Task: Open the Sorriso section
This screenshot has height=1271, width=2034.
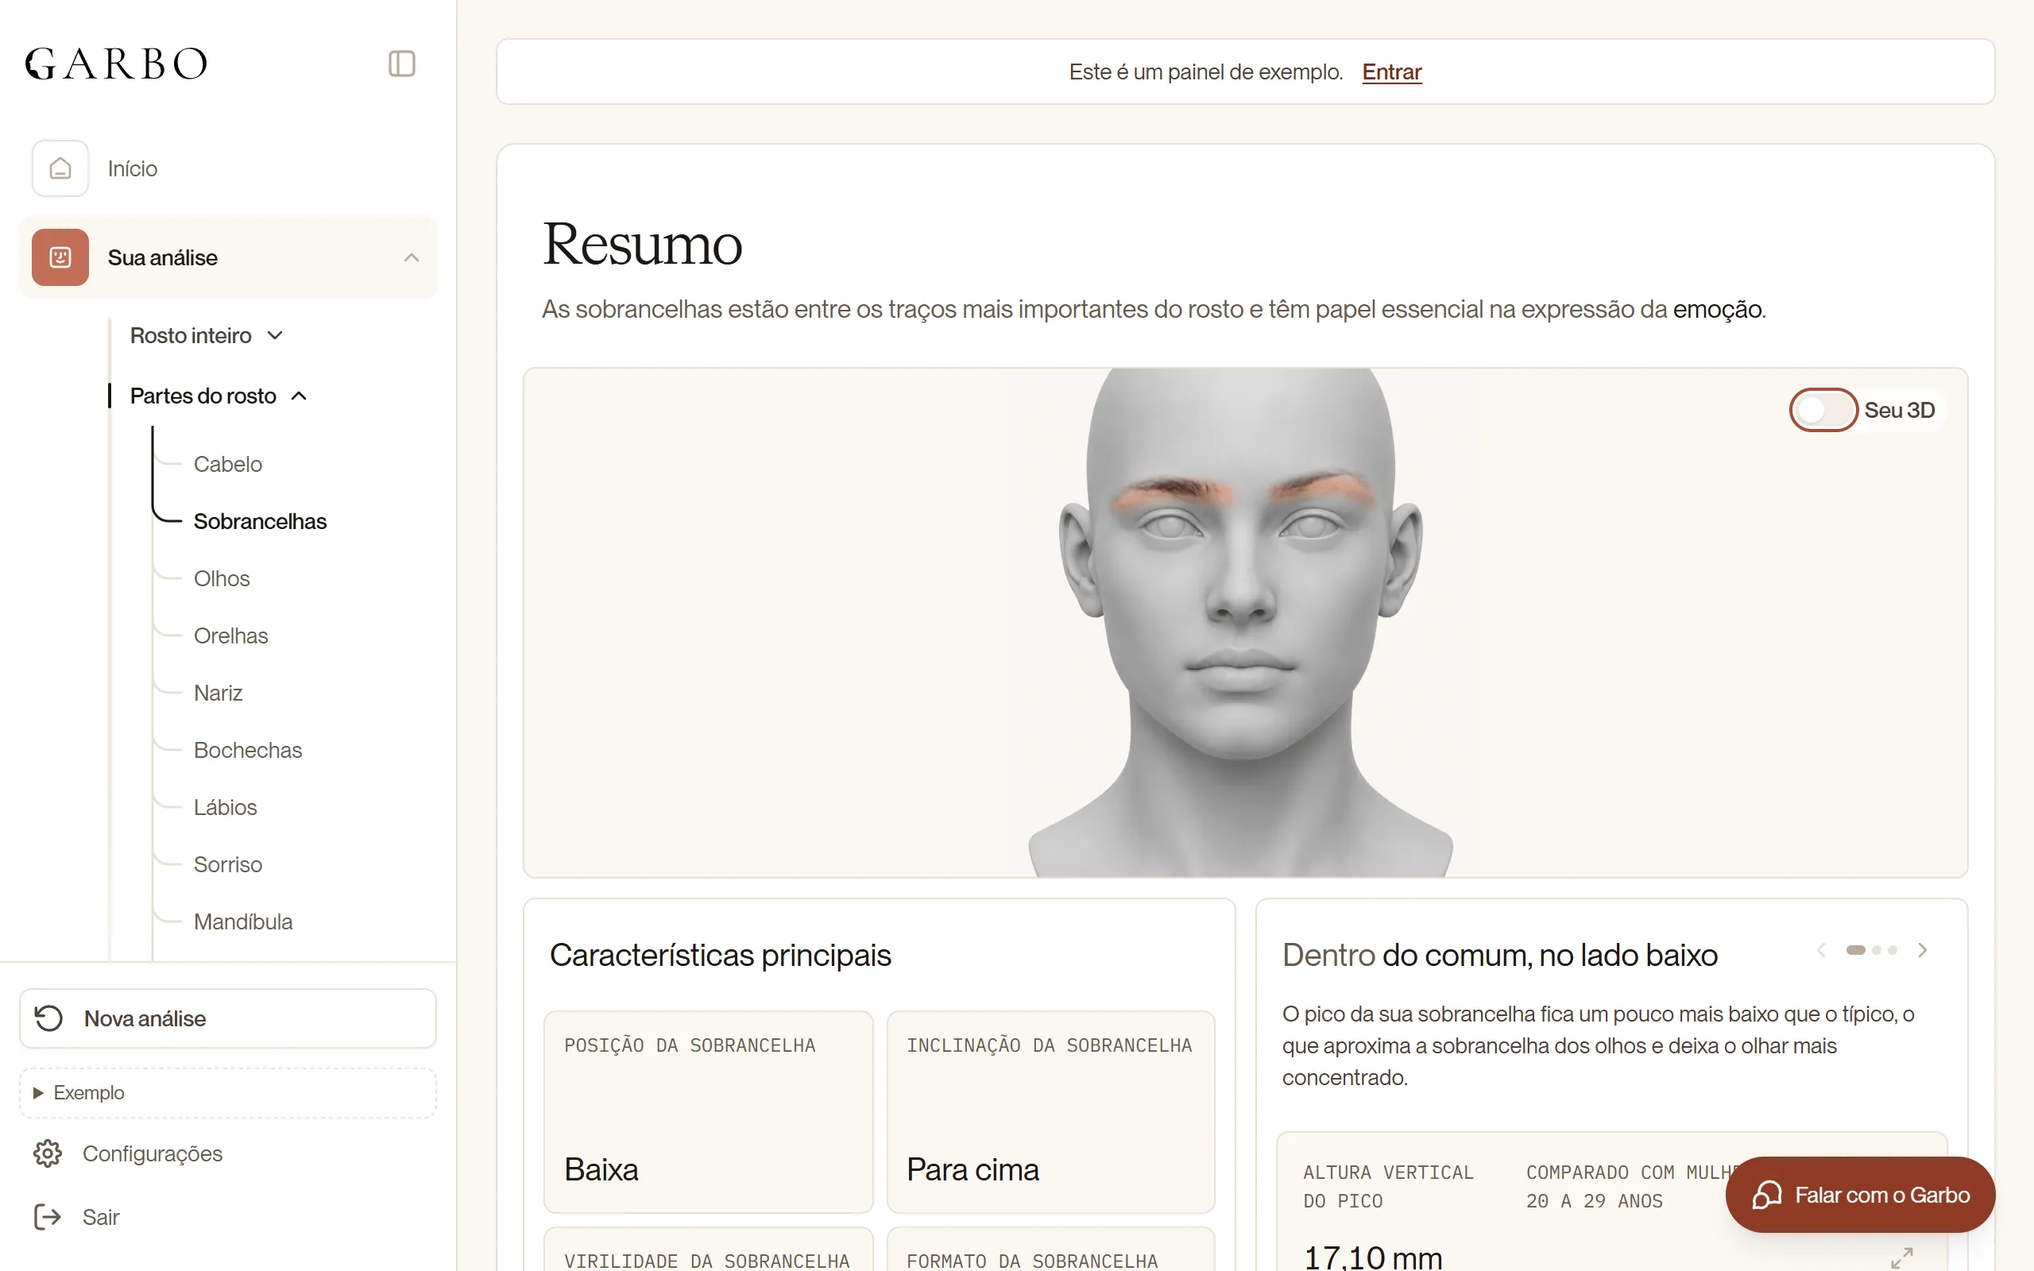Action: (x=228, y=864)
